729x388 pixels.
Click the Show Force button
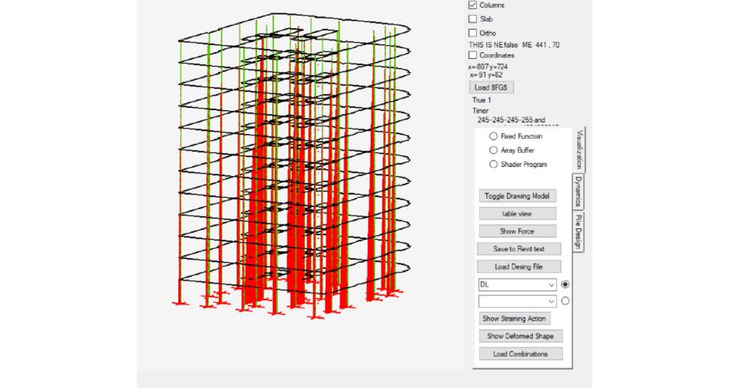point(517,231)
